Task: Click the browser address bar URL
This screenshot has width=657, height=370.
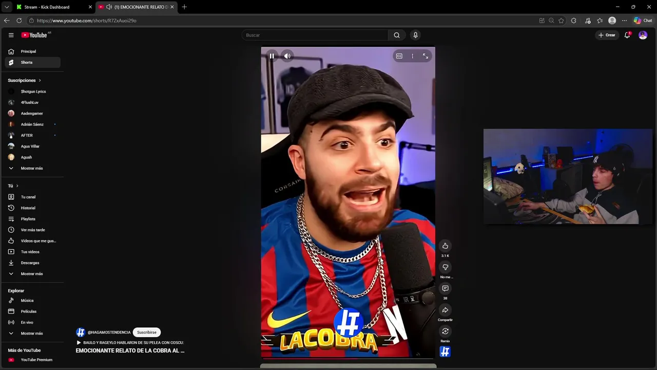Action: tap(87, 21)
